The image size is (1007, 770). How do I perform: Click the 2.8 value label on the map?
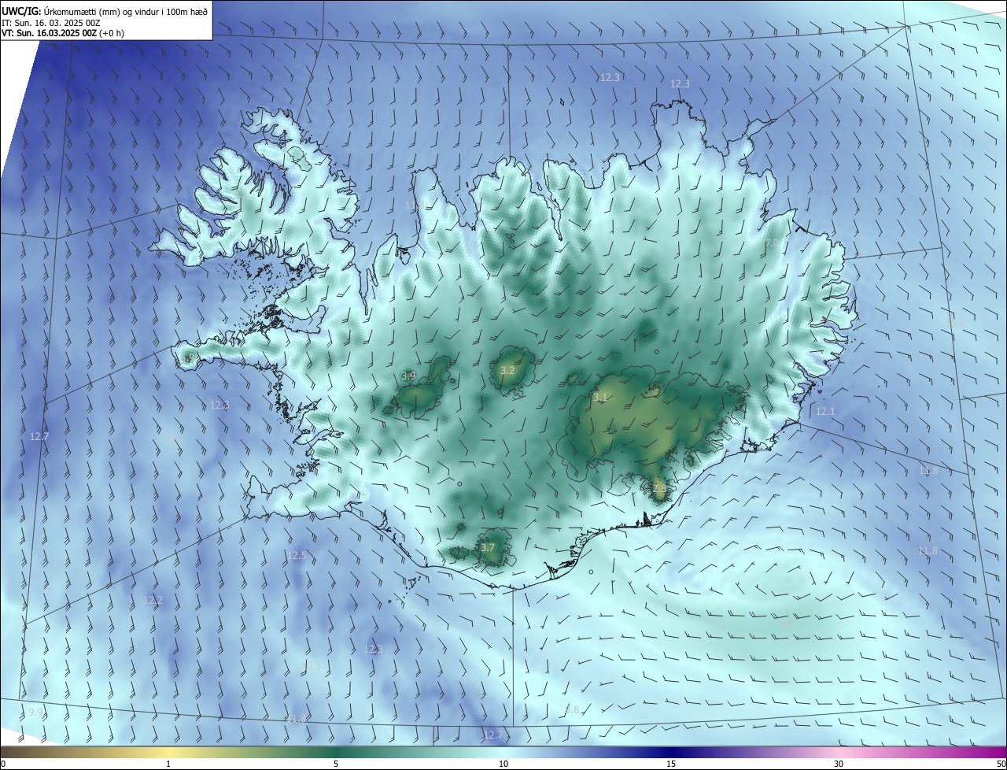[659, 488]
